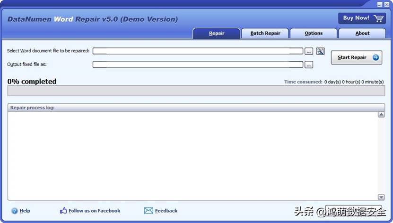Screen dimensions: 393x223
Task: Click the Help question mark icon
Action: 15,211
